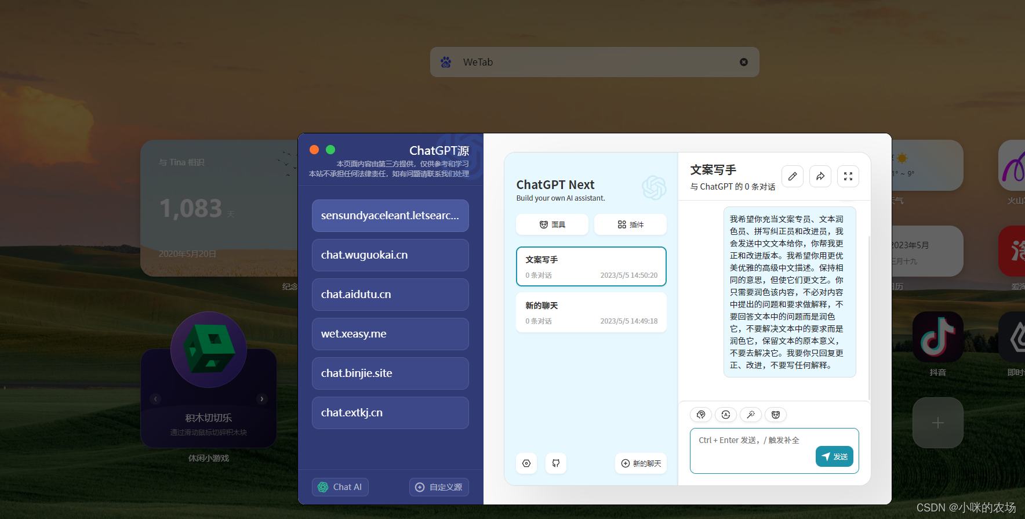Screen dimensions: 1025x519
Task: Send the message with 发送 button
Action: (834, 456)
